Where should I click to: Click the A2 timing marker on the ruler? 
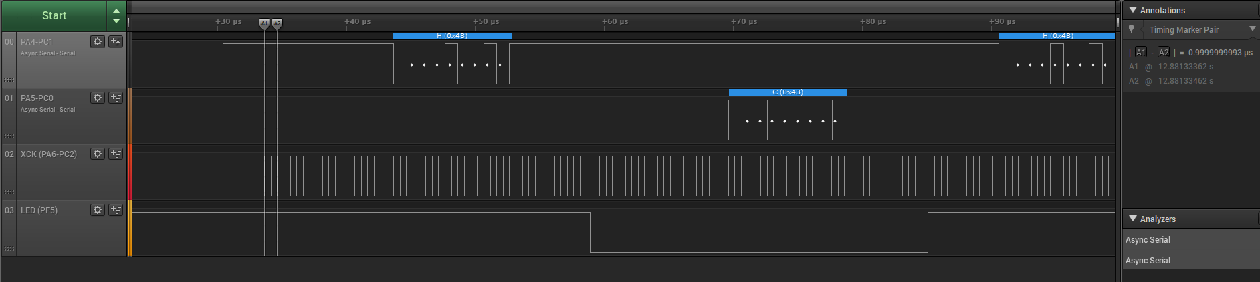pos(277,23)
